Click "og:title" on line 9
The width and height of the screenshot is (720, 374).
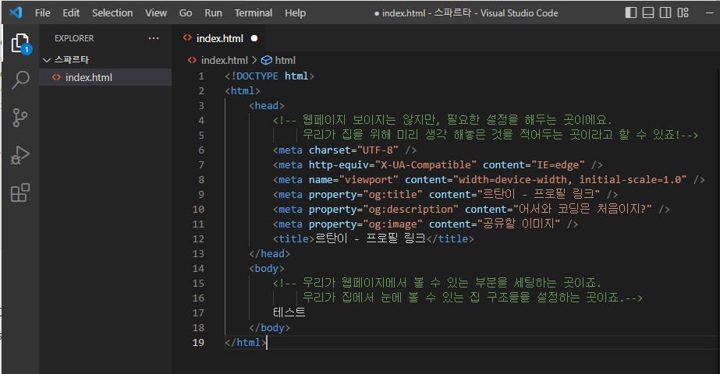[x=392, y=195]
